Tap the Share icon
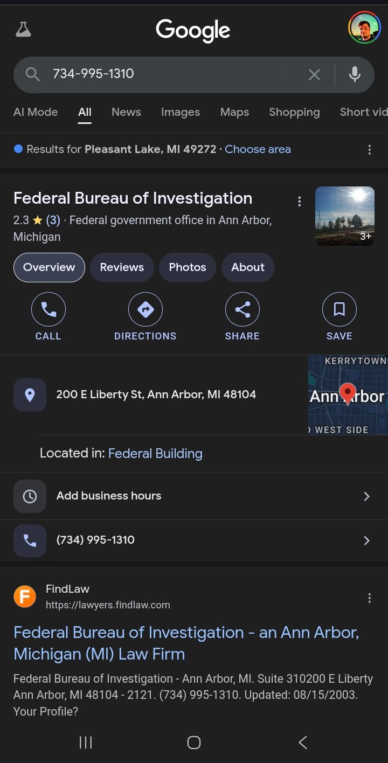 (242, 309)
